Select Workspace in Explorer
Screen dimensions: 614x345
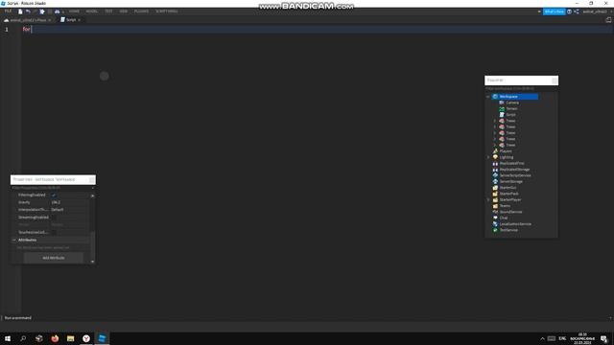click(514, 97)
